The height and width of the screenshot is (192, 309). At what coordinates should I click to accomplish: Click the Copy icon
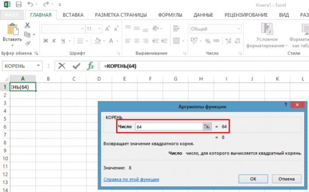click(x=27, y=34)
